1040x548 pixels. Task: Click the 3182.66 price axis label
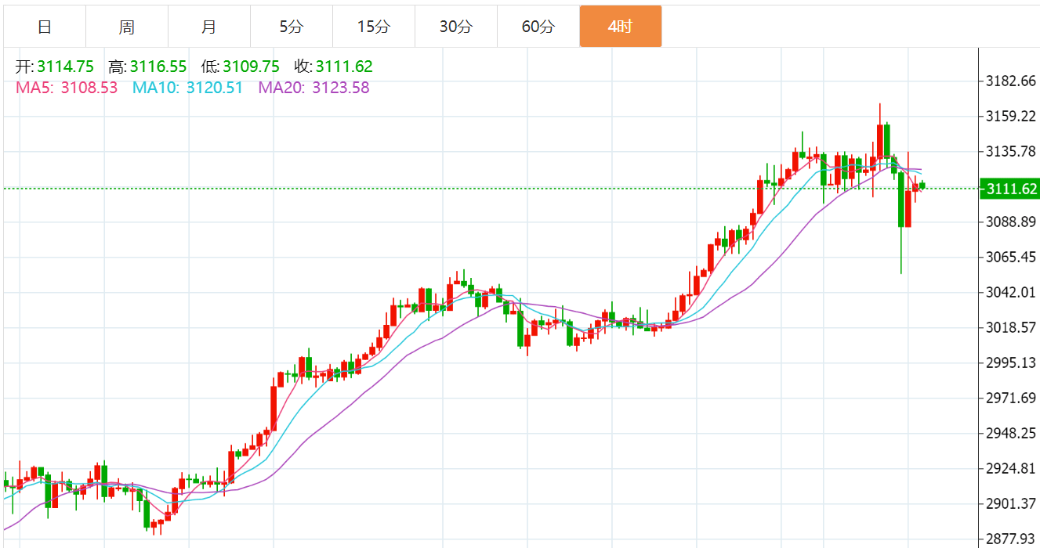click(x=1011, y=81)
